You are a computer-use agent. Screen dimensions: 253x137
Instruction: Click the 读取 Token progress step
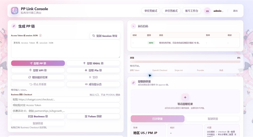135,70
